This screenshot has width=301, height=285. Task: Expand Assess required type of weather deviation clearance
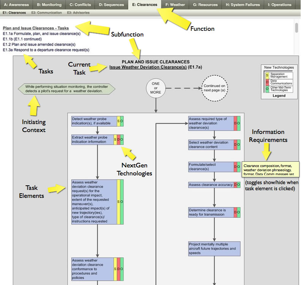211,123
